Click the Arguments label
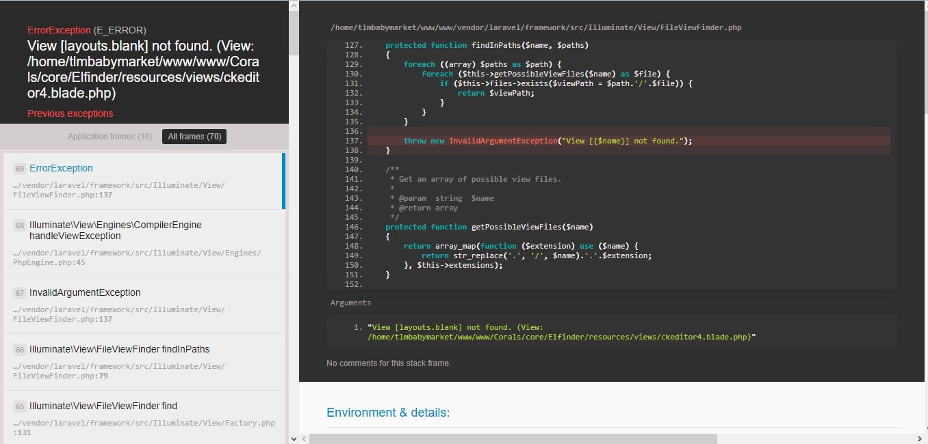 350,303
